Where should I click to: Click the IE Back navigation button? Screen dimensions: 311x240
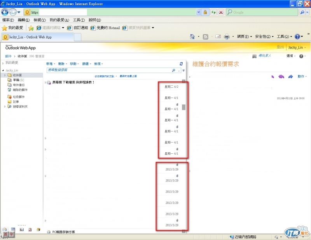pos(5,12)
